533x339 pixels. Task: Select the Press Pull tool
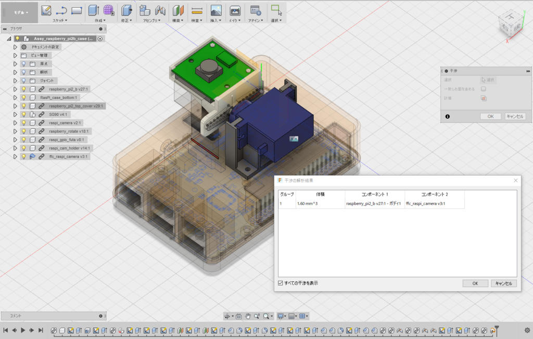(126, 10)
